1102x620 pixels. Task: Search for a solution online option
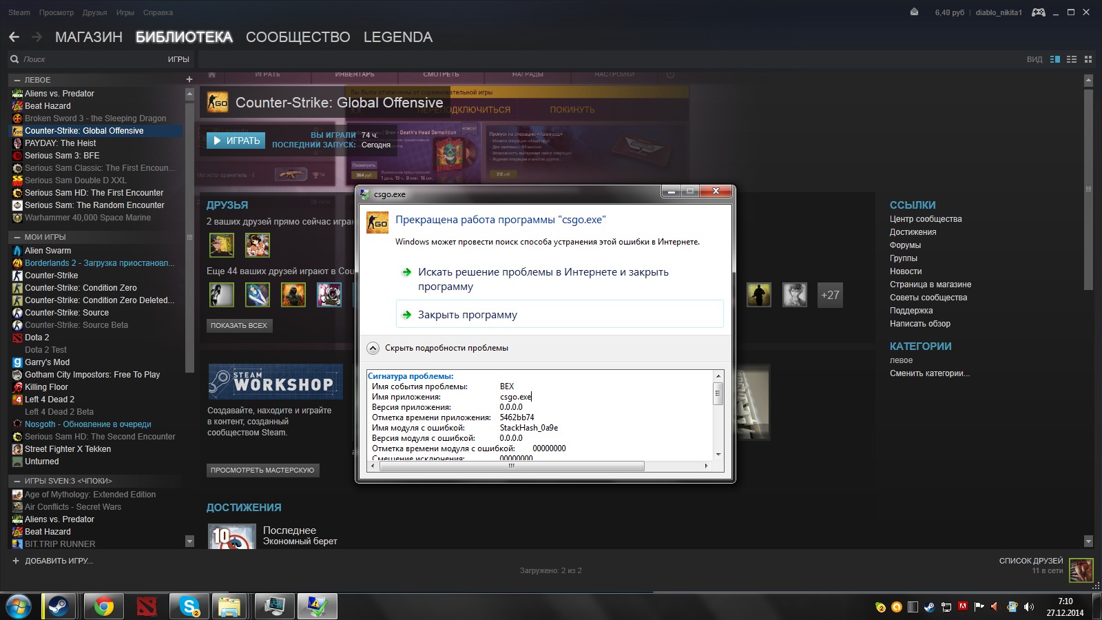559,279
